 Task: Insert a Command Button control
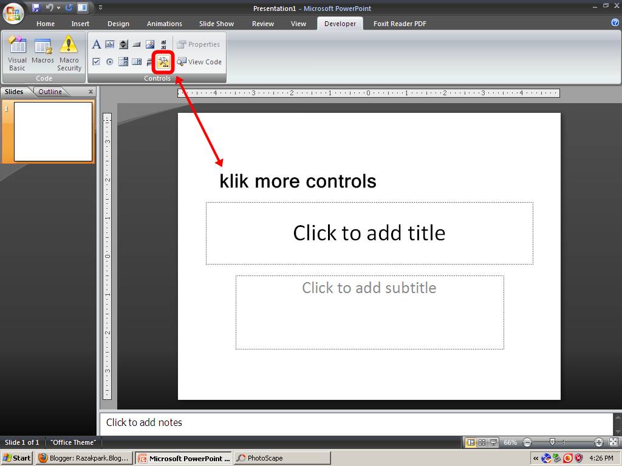pos(136,44)
